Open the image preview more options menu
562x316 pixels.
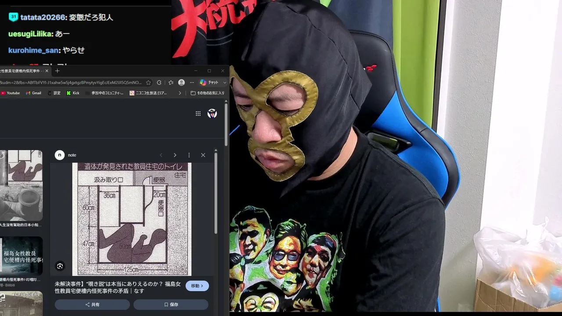point(189,155)
